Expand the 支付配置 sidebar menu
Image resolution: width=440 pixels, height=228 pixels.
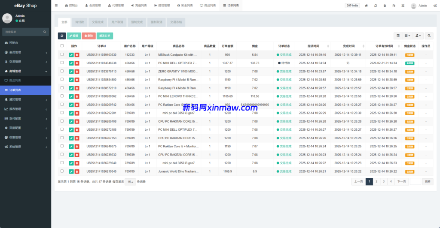point(25,119)
